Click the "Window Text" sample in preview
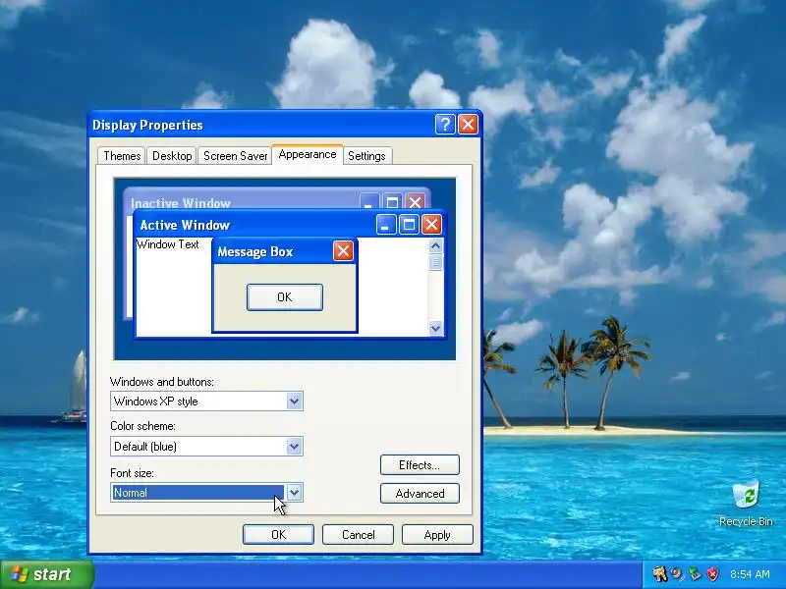The width and height of the screenshot is (786, 589). (x=168, y=244)
